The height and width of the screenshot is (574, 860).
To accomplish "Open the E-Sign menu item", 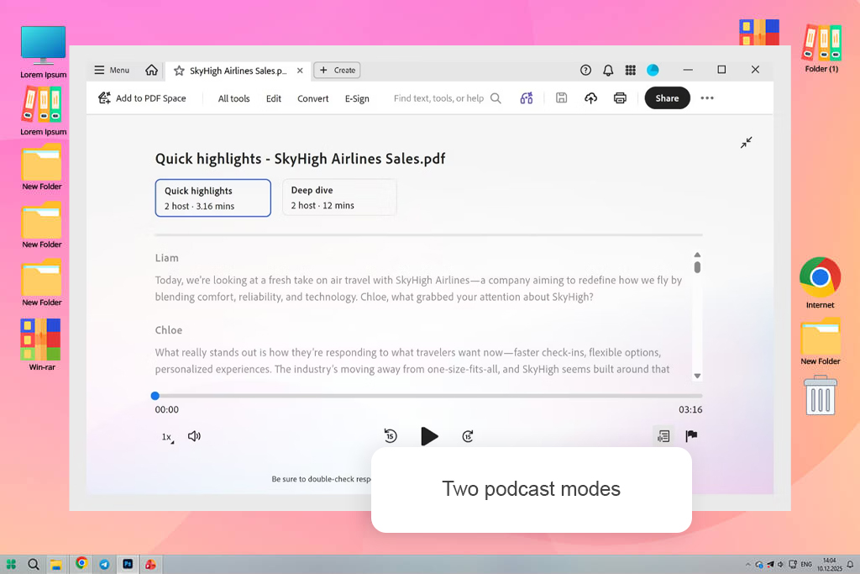I will click(357, 99).
